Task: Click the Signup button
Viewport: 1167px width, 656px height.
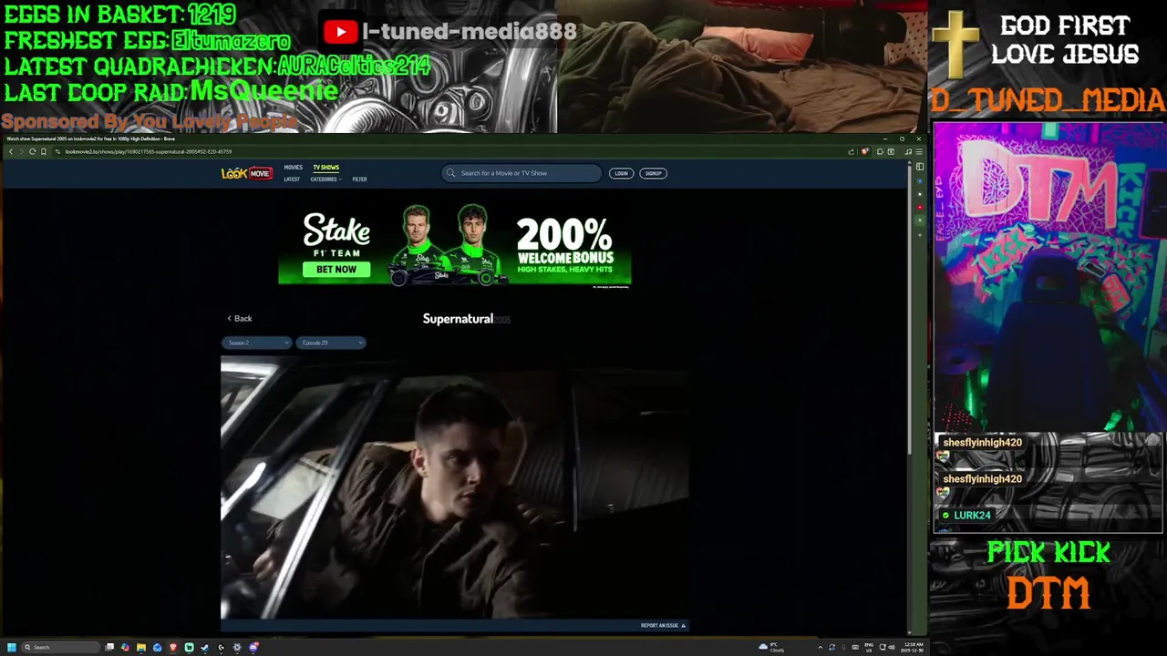Action: (x=653, y=173)
